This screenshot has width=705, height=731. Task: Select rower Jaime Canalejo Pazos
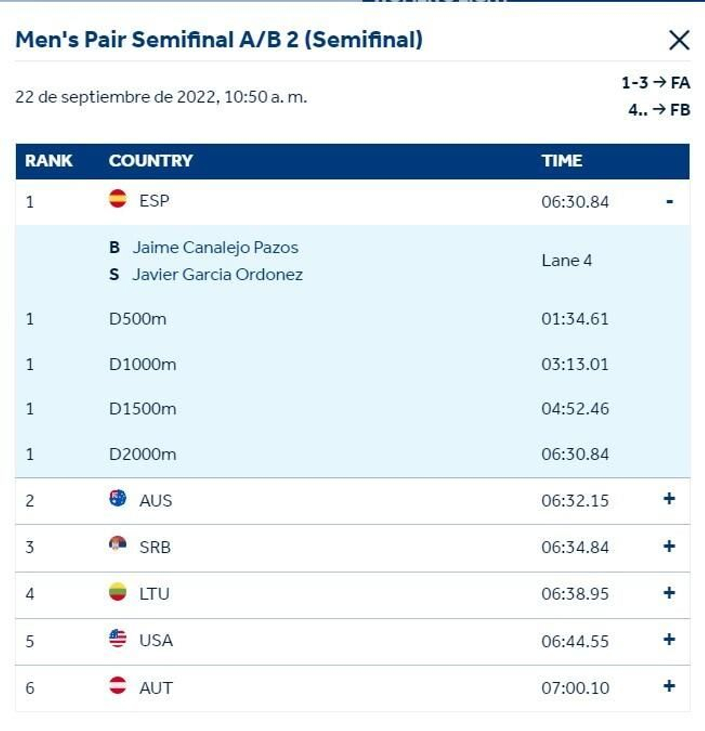[x=215, y=248]
